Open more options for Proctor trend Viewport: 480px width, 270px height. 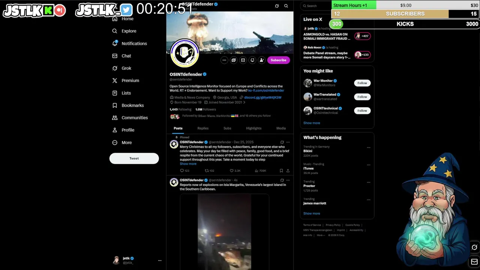click(x=369, y=182)
